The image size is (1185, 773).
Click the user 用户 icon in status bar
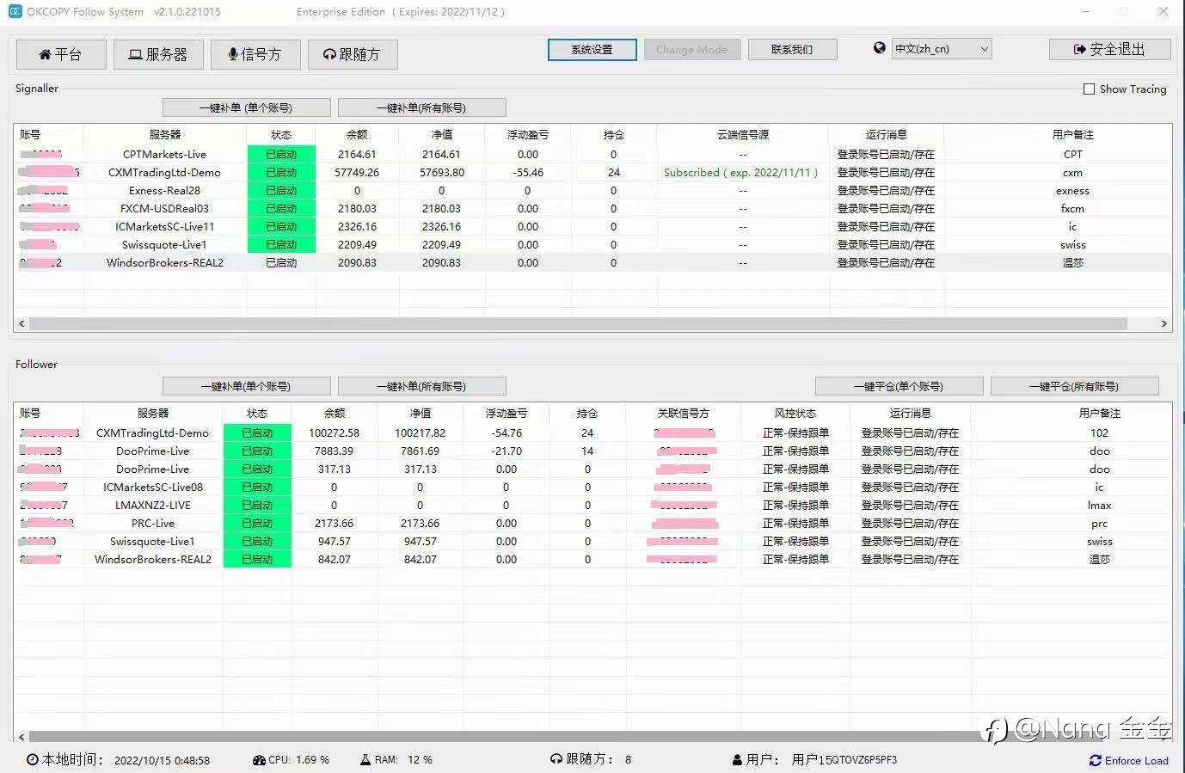pos(737,760)
